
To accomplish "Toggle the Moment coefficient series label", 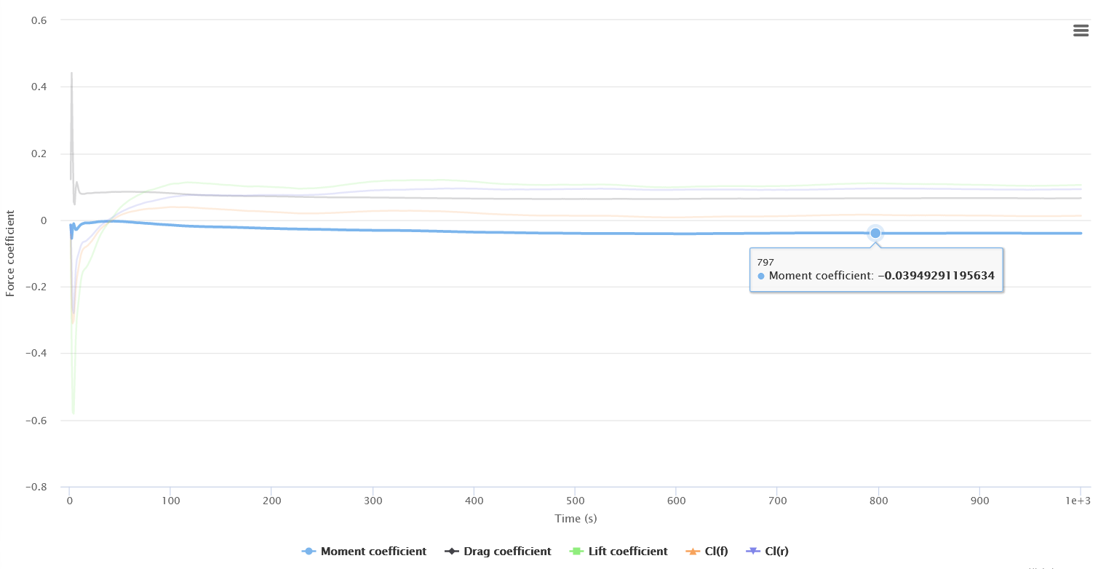I will click(373, 552).
